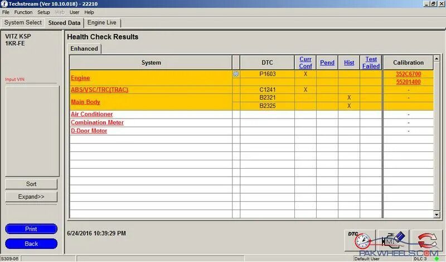Click the Hist X mark for B2321
446x262 pixels.
(349, 98)
